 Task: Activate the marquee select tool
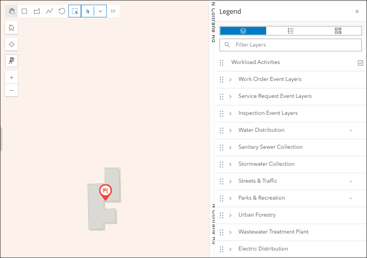[75, 11]
